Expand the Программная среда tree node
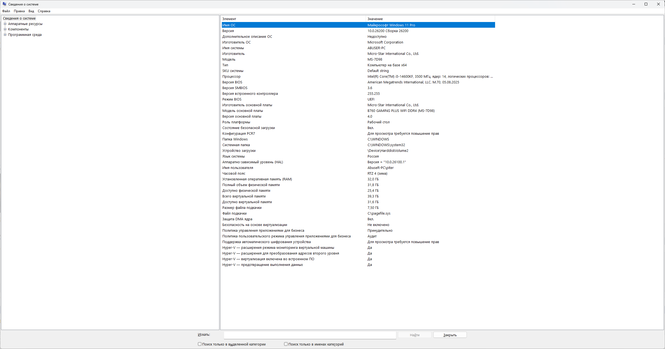This screenshot has height=349, width=665. pos(5,35)
